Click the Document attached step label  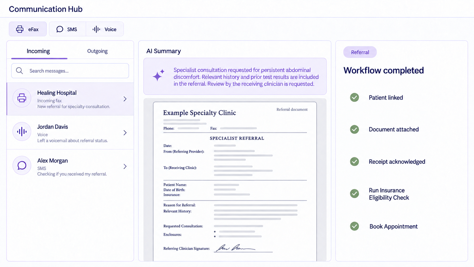point(394,129)
